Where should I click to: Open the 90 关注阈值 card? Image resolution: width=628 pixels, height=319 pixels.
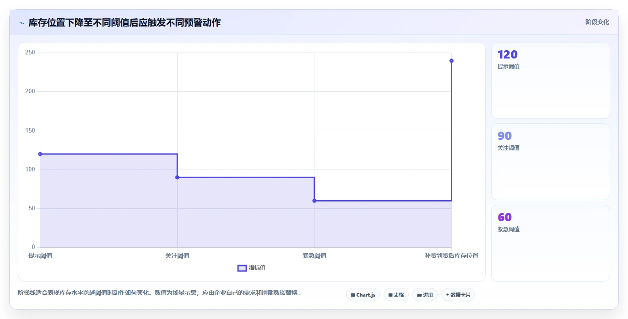[x=550, y=162]
